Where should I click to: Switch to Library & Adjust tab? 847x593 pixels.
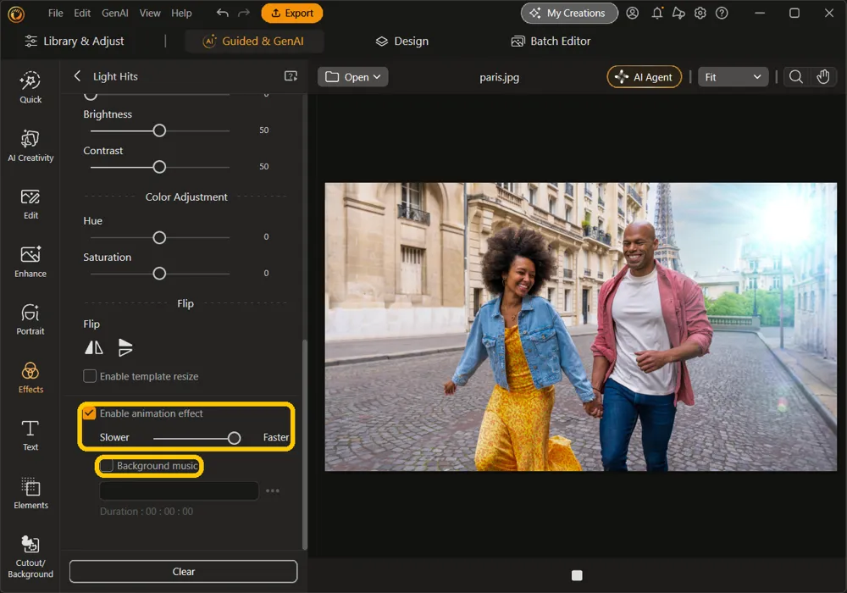pos(75,41)
